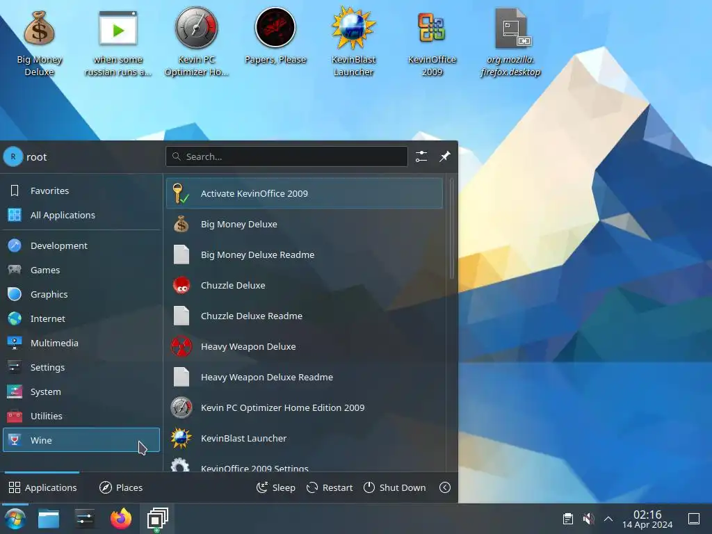Switch to the Applications tab
The height and width of the screenshot is (534, 712).
click(42, 487)
